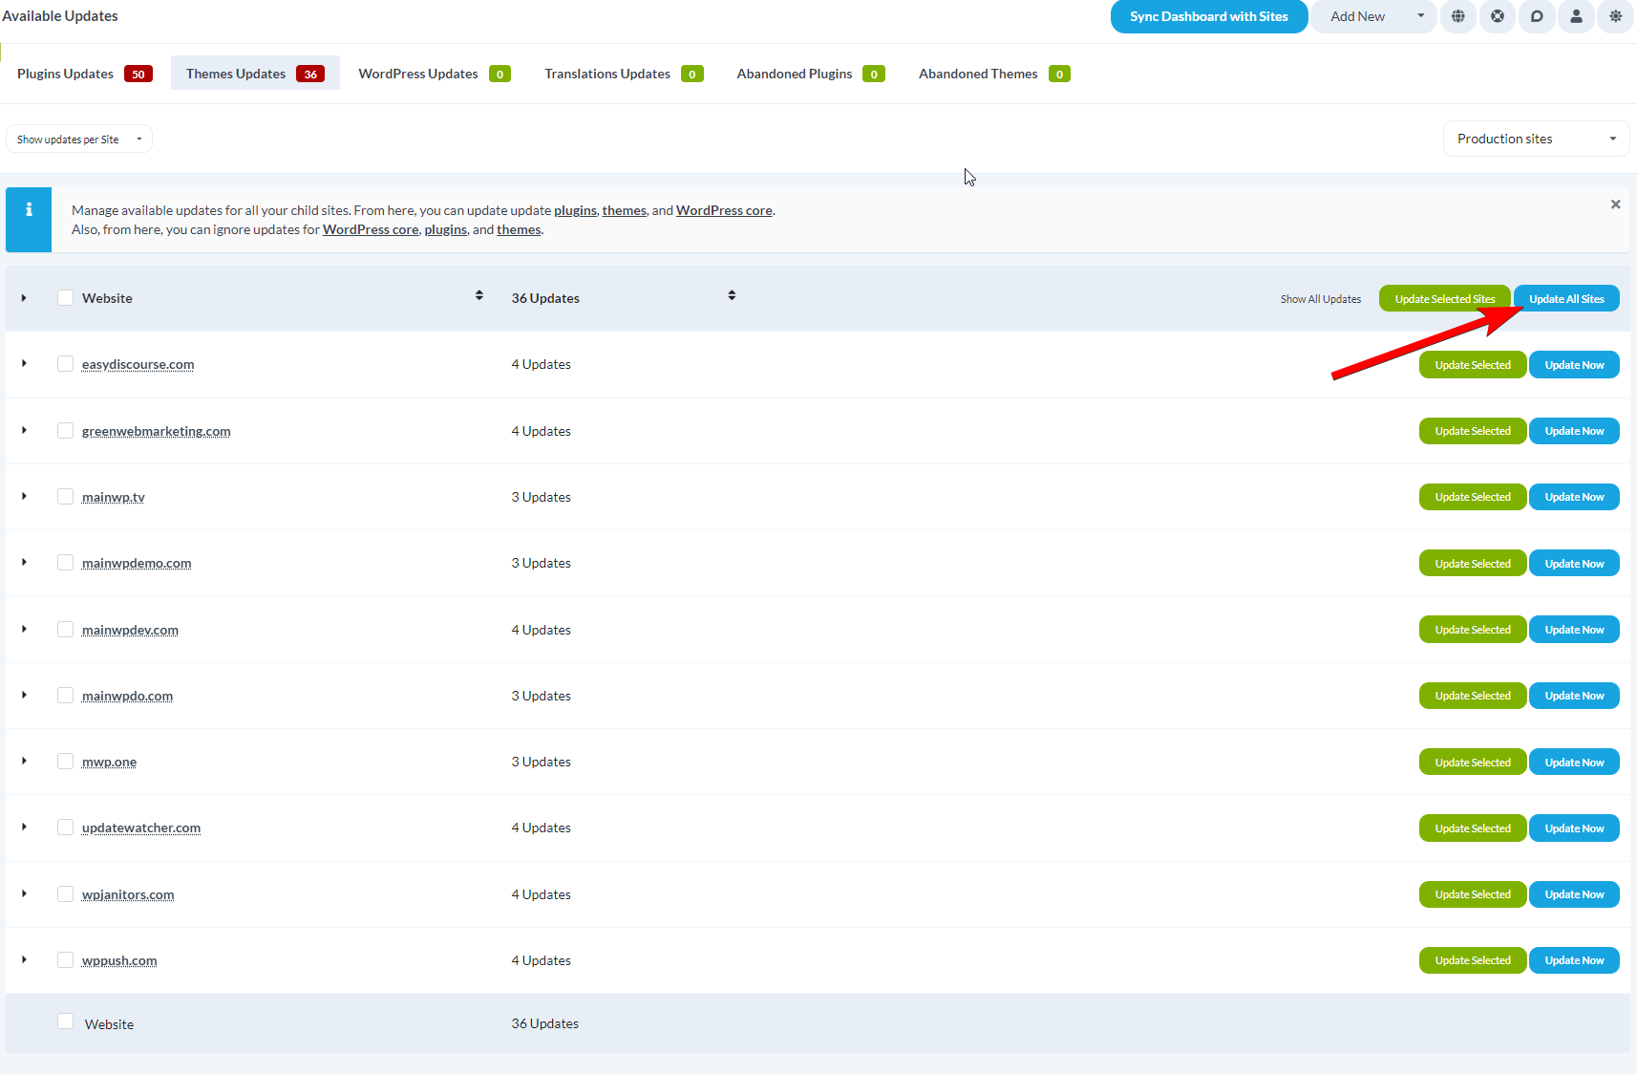The width and height of the screenshot is (1637, 1075).
Task: Open the Production sites dropdown
Action: (1535, 139)
